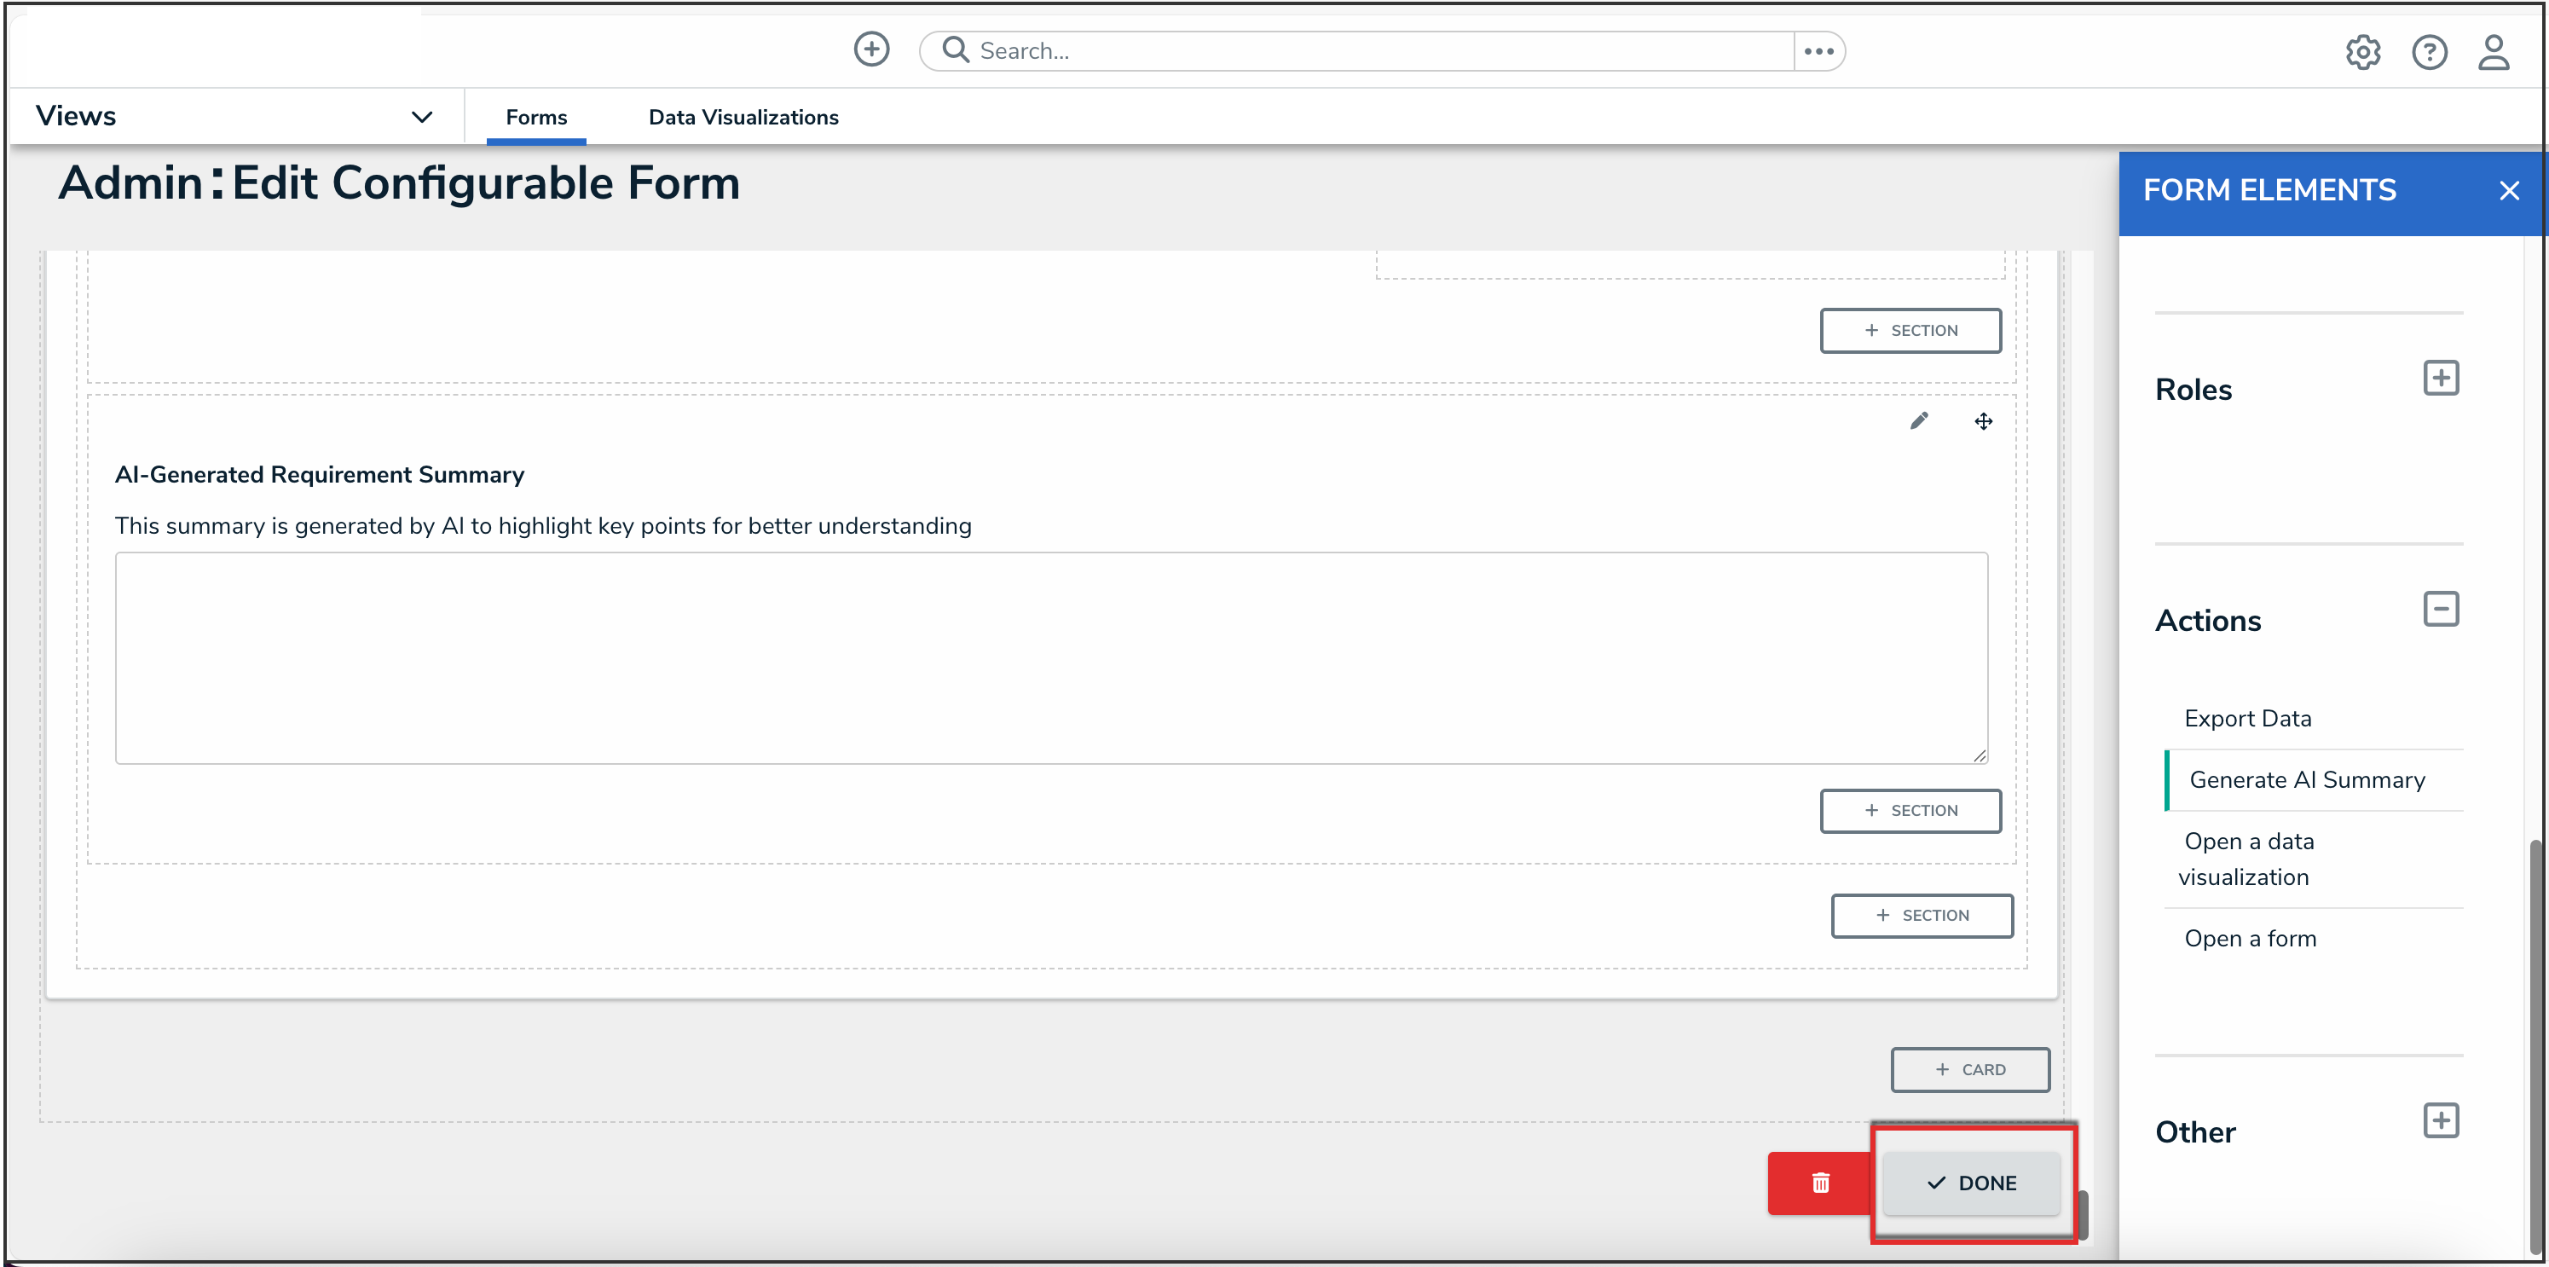Select Generate AI Summary action

pos(2305,780)
